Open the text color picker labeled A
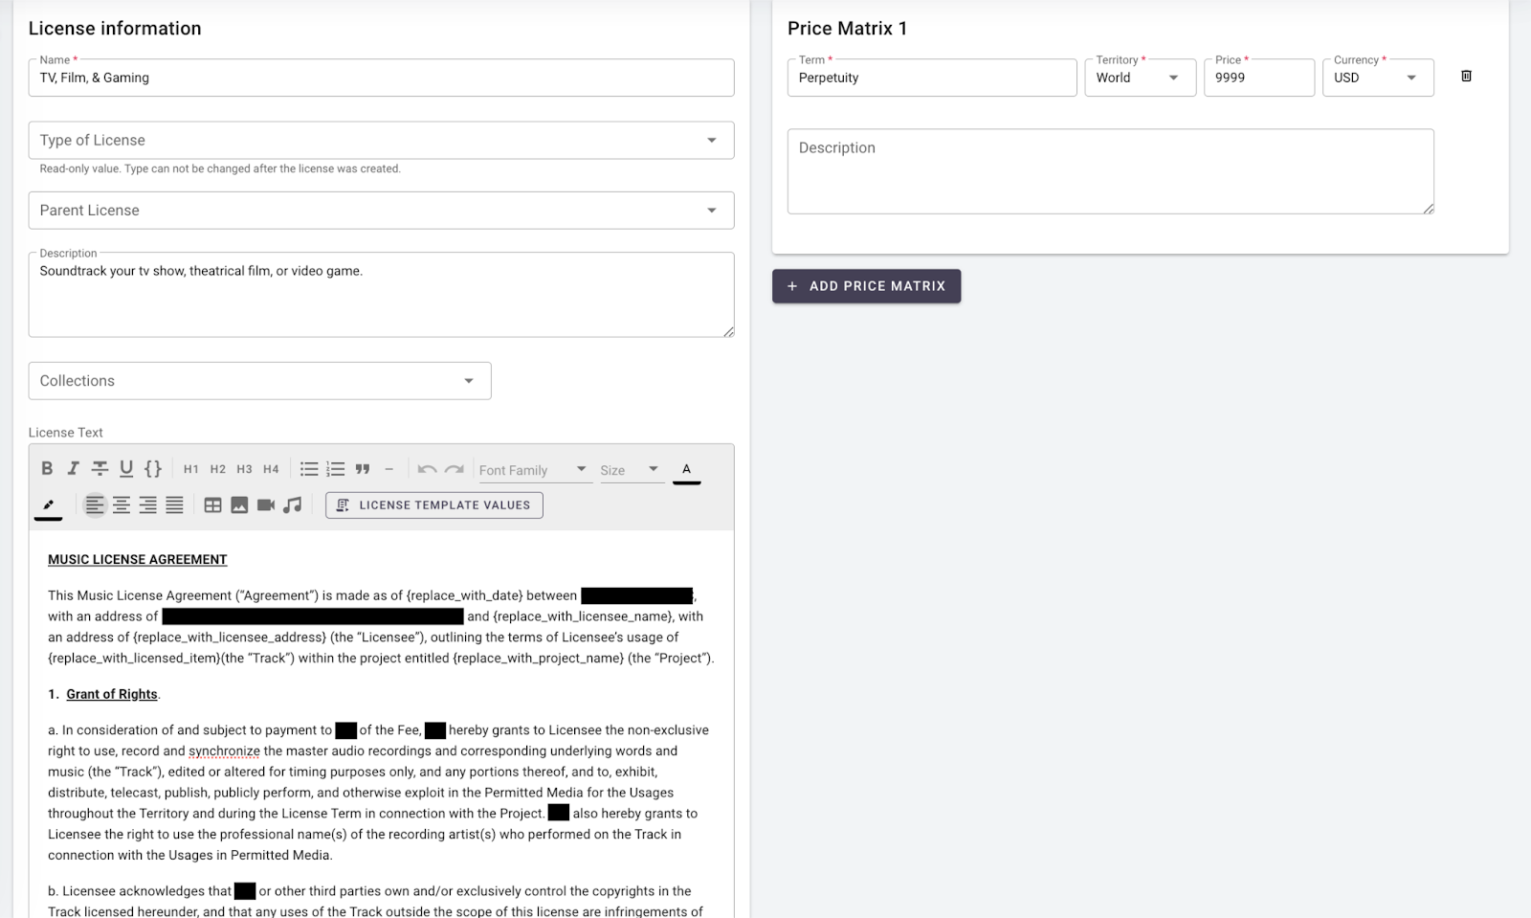Screen dimensions: 1531x918 (686, 470)
